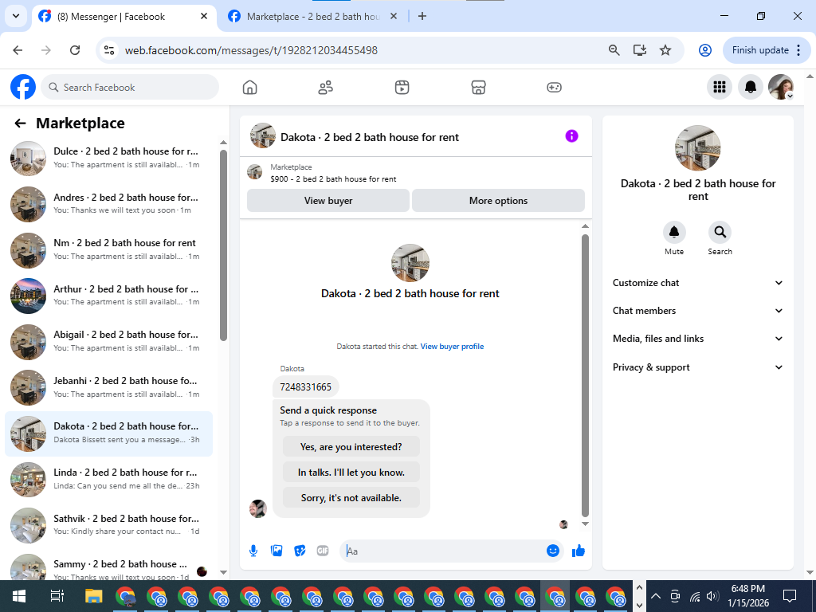
Task: Attach a photo file to message
Action: (x=277, y=551)
